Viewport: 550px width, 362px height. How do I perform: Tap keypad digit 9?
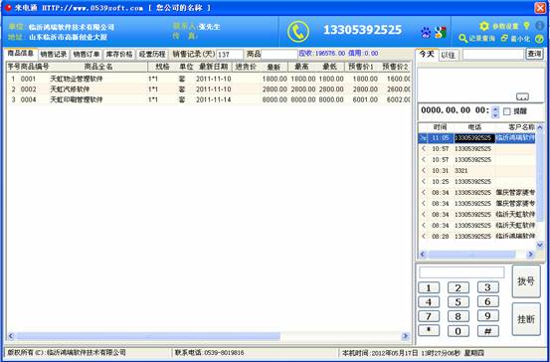[x=487, y=316]
